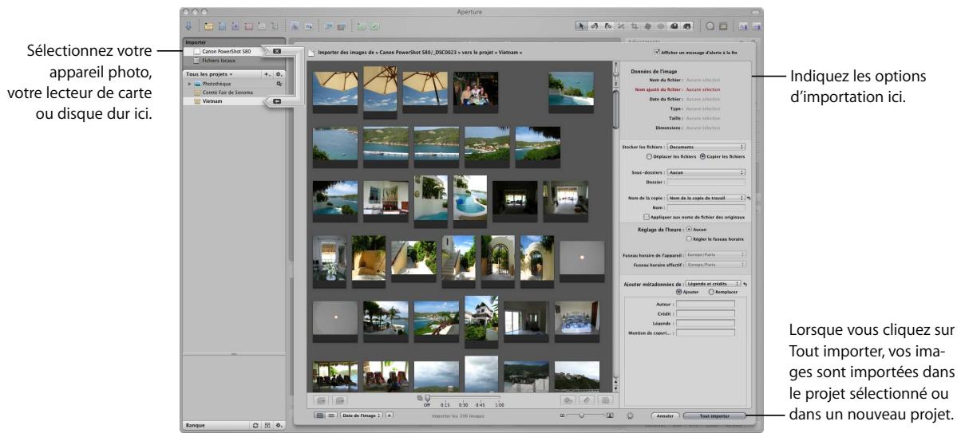Click the yellow New Project toolbar icon
Image resolution: width=961 pixels, height=433 pixels.
click(208, 26)
